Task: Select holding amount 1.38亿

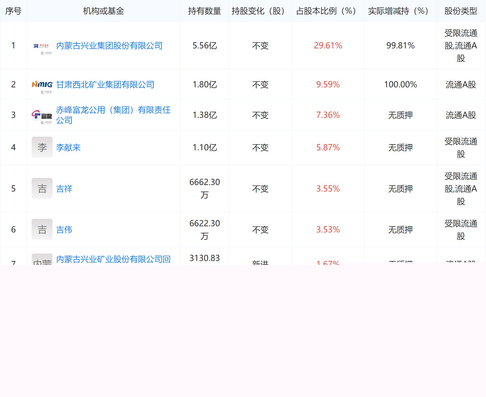Action: pos(205,115)
